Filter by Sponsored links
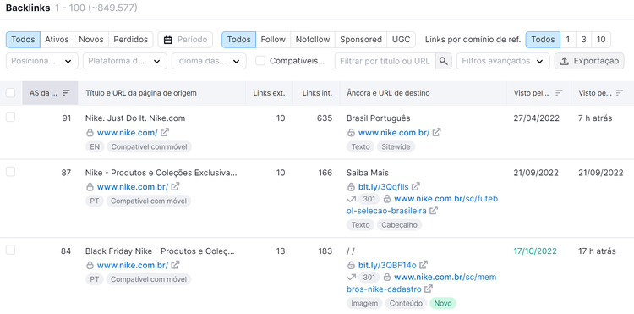This screenshot has width=634, height=314. coord(361,40)
